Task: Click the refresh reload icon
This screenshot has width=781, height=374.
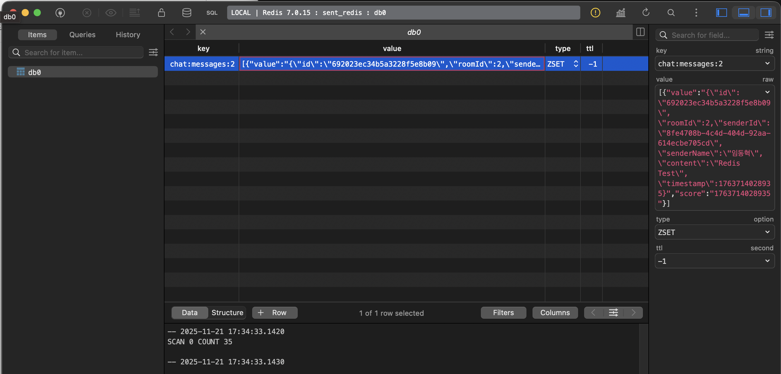Action: [x=645, y=13]
